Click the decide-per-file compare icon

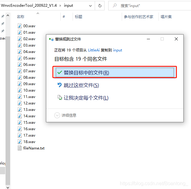(60, 97)
